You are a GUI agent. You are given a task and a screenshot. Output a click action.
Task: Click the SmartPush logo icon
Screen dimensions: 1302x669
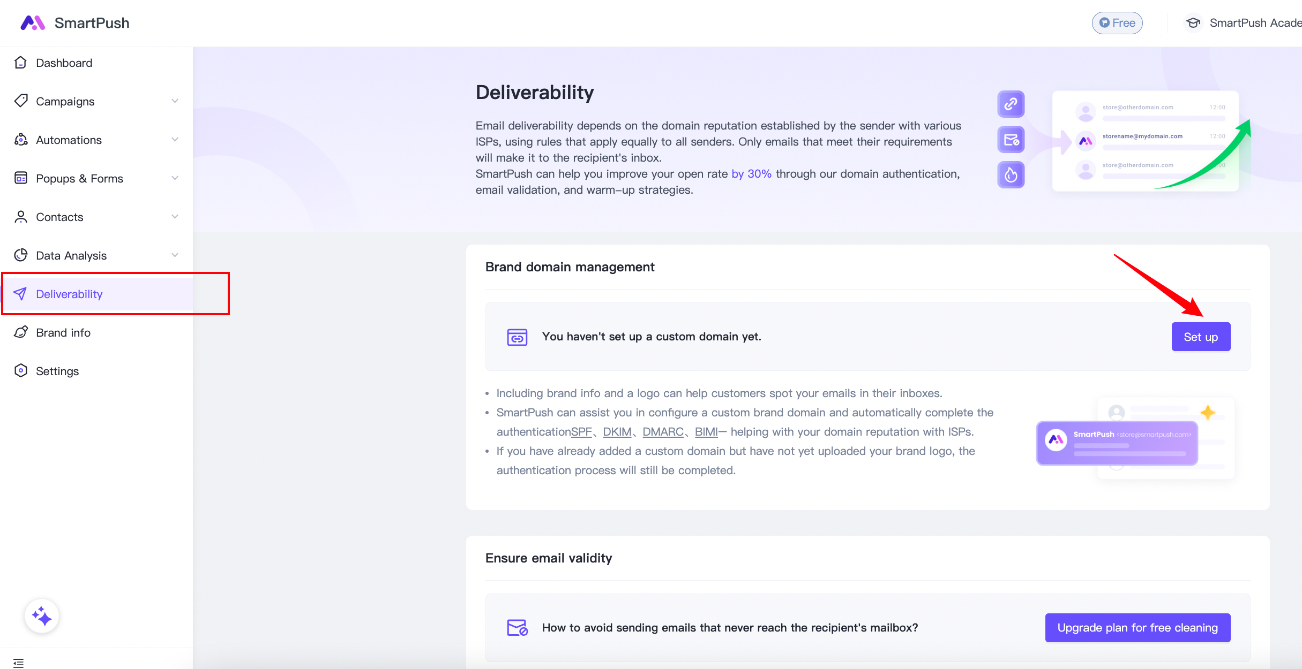pos(32,23)
